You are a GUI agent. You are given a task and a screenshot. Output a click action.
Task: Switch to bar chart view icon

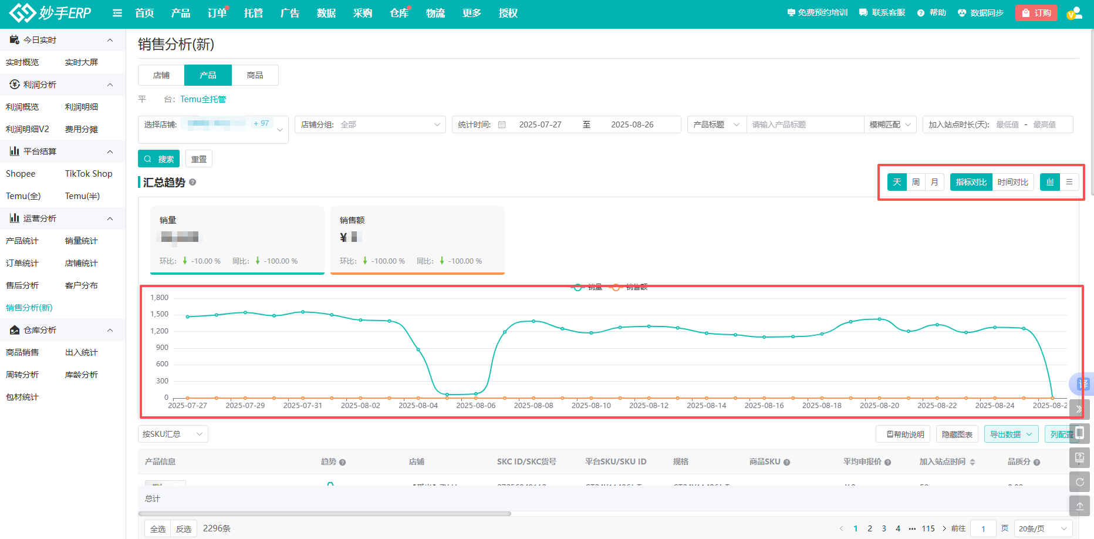pos(1049,182)
